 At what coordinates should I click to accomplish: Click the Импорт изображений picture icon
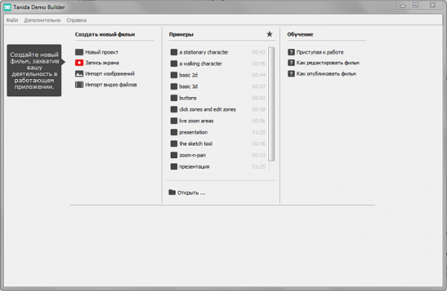(x=79, y=74)
